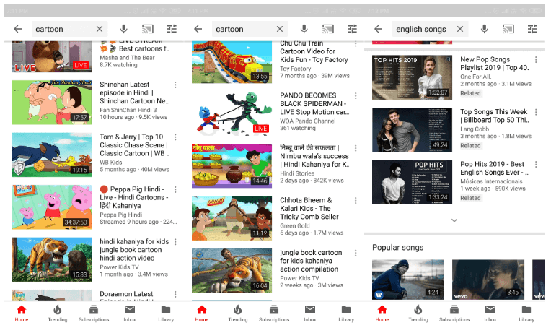Play the popular song thumbnail 4:24

tap(408, 280)
